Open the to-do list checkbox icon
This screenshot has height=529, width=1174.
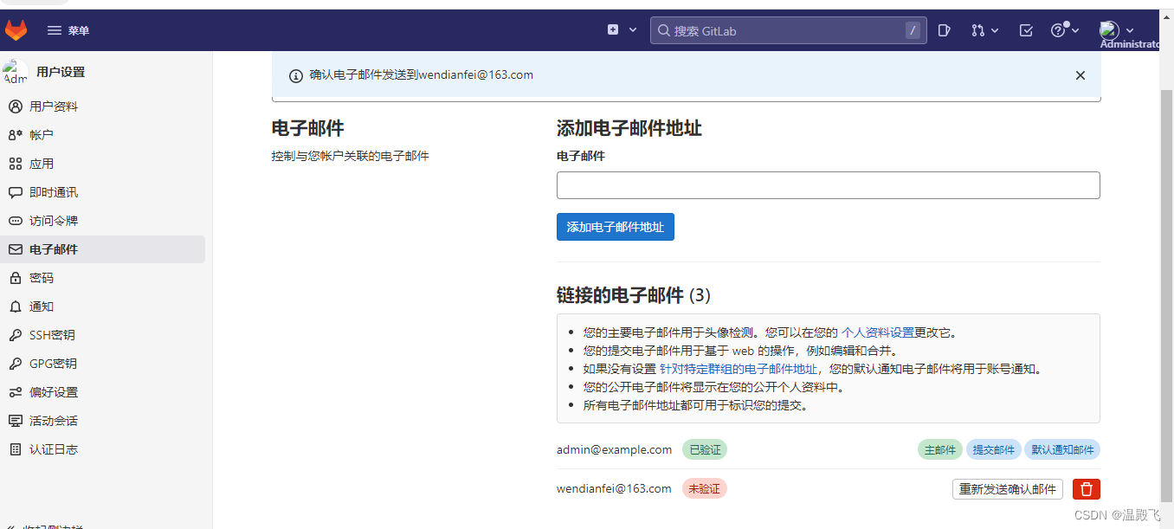tap(1026, 30)
